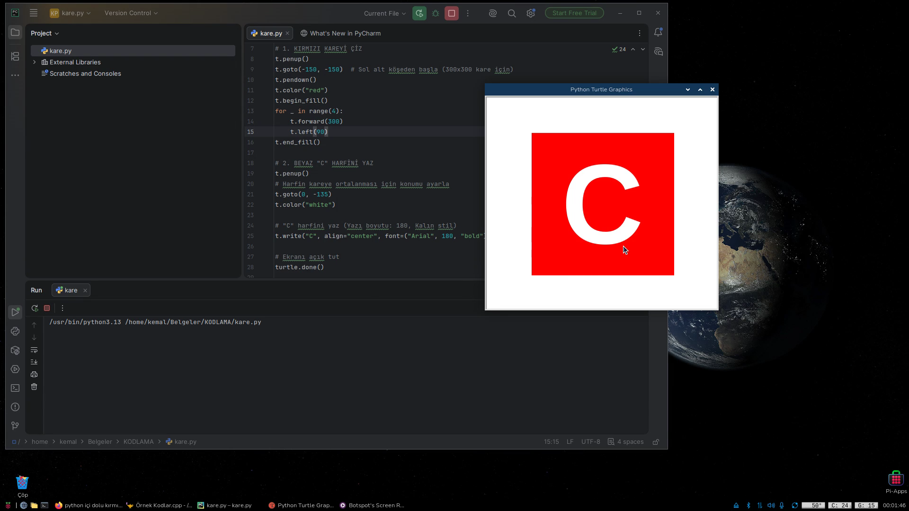This screenshot has width=909, height=511.
Task: Open the Terminal tool window
Action: point(15,388)
